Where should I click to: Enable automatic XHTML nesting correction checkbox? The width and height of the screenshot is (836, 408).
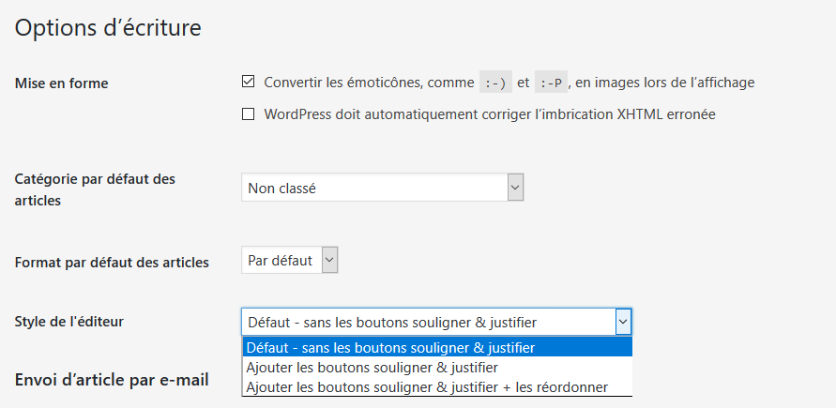248,114
